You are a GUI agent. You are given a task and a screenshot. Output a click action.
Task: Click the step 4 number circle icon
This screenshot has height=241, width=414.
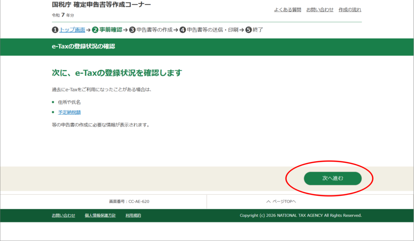coord(183,30)
